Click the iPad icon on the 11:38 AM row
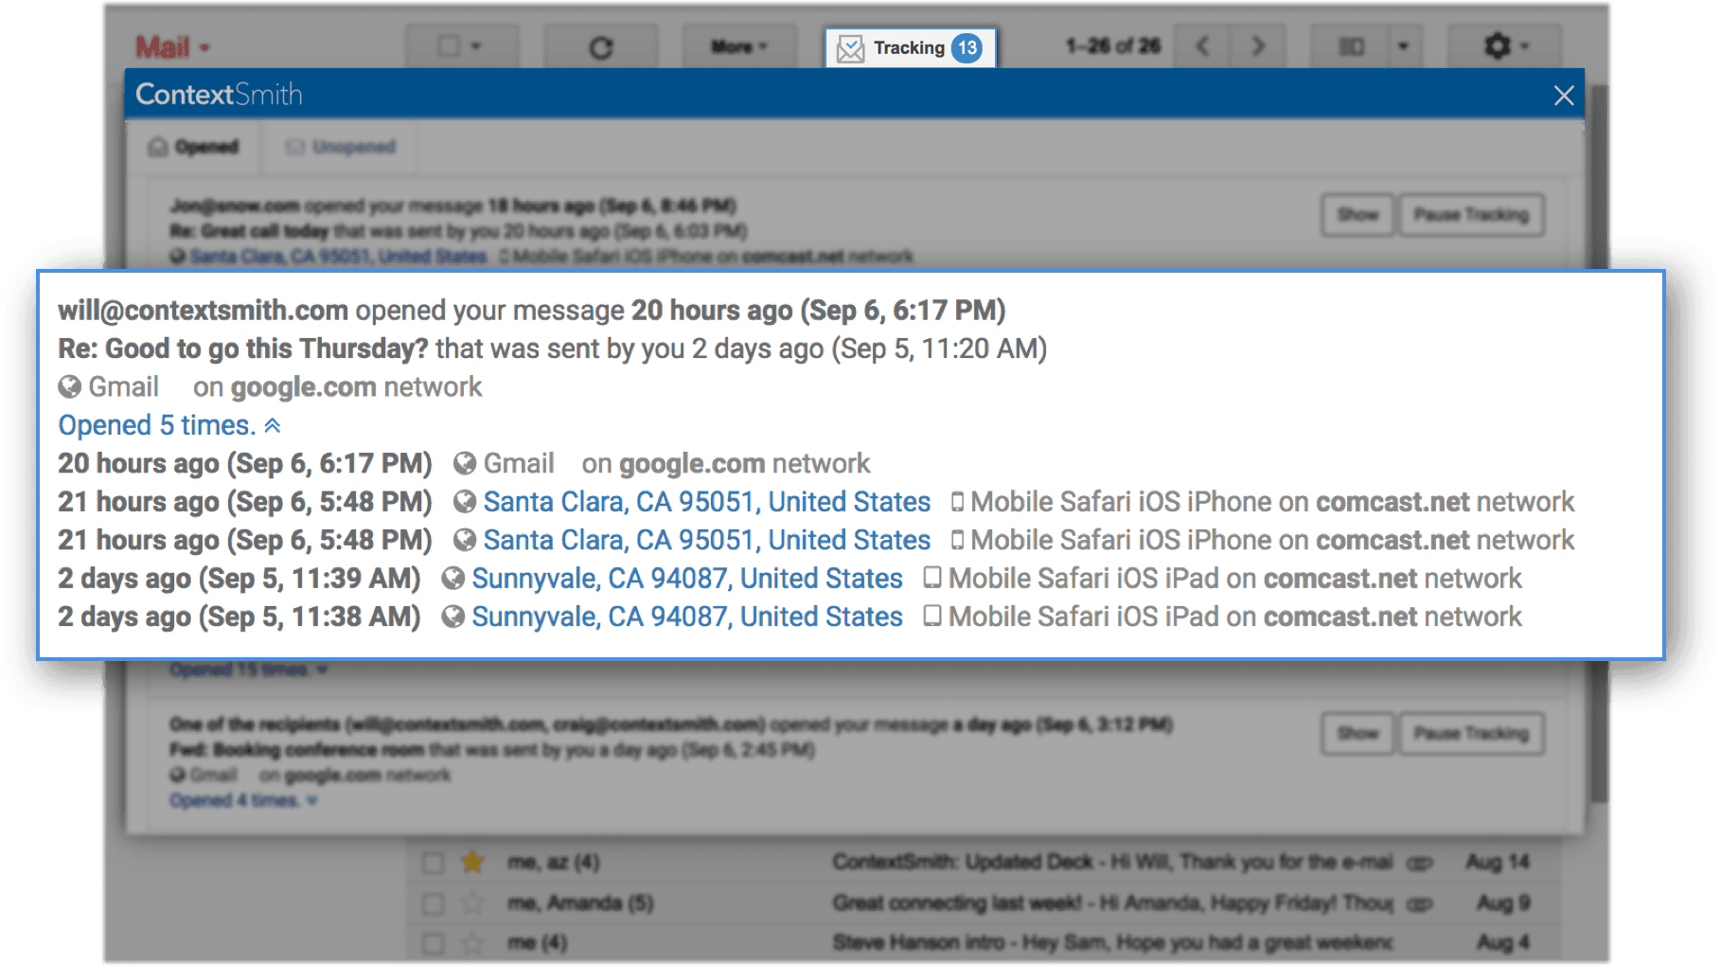Image resolution: width=1721 pixels, height=966 pixels. (x=932, y=616)
